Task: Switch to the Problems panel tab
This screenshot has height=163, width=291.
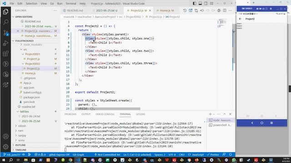Action: tap(70, 114)
